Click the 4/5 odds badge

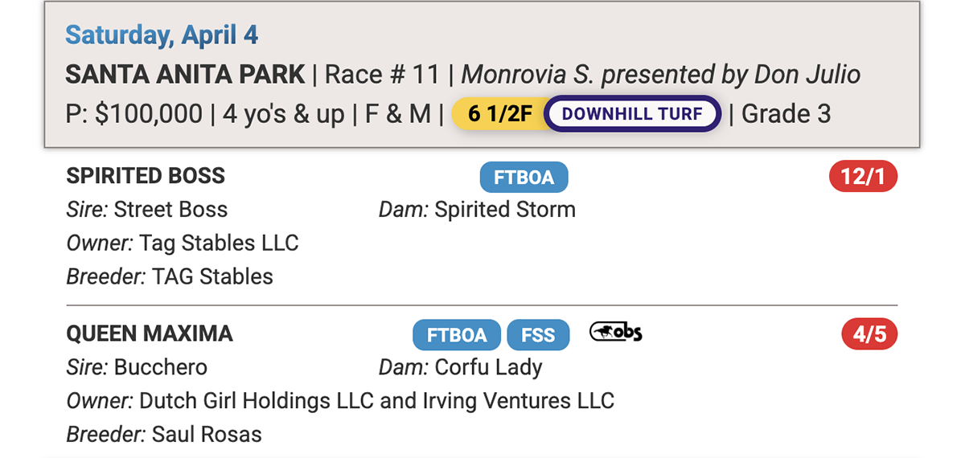pyautogui.click(x=868, y=334)
